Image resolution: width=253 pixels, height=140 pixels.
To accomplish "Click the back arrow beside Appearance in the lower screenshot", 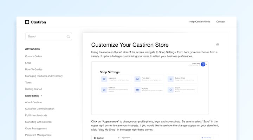I will [119, 138].
